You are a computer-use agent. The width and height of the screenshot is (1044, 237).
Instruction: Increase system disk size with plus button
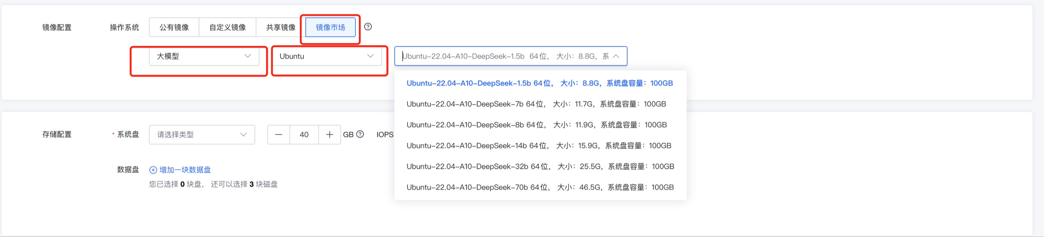click(x=329, y=135)
